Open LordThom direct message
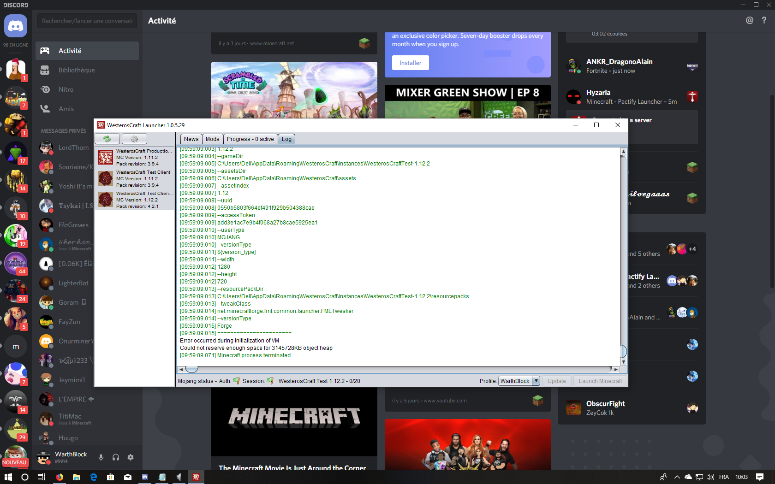The width and height of the screenshot is (775, 484). coord(66,148)
